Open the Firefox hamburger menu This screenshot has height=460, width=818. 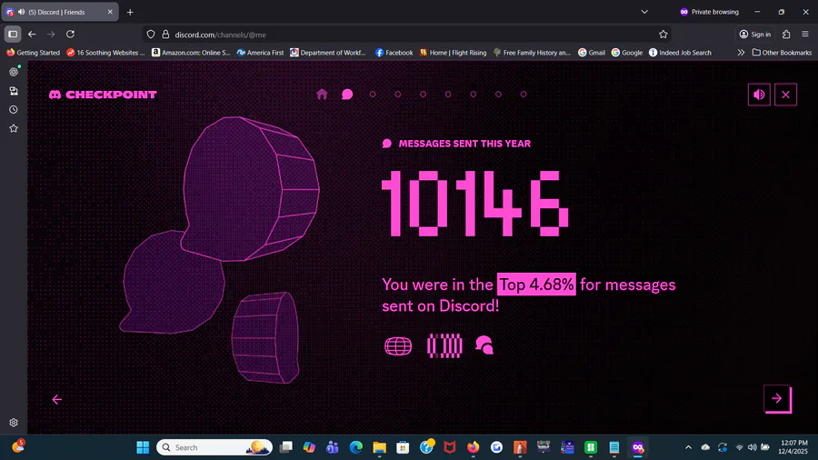click(x=805, y=35)
